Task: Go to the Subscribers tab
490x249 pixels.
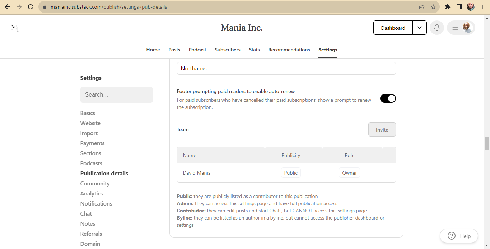Action: (228, 50)
